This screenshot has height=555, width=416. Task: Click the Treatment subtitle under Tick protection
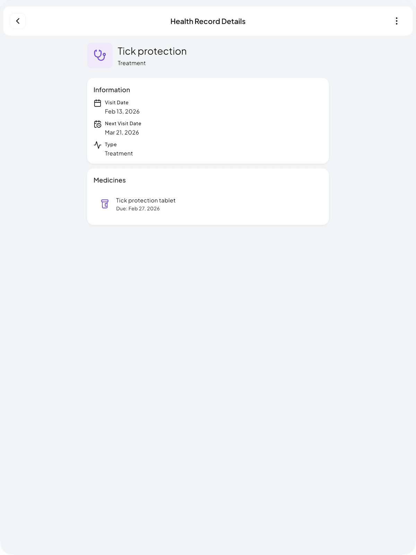pyautogui.click(x=132, y=63)
